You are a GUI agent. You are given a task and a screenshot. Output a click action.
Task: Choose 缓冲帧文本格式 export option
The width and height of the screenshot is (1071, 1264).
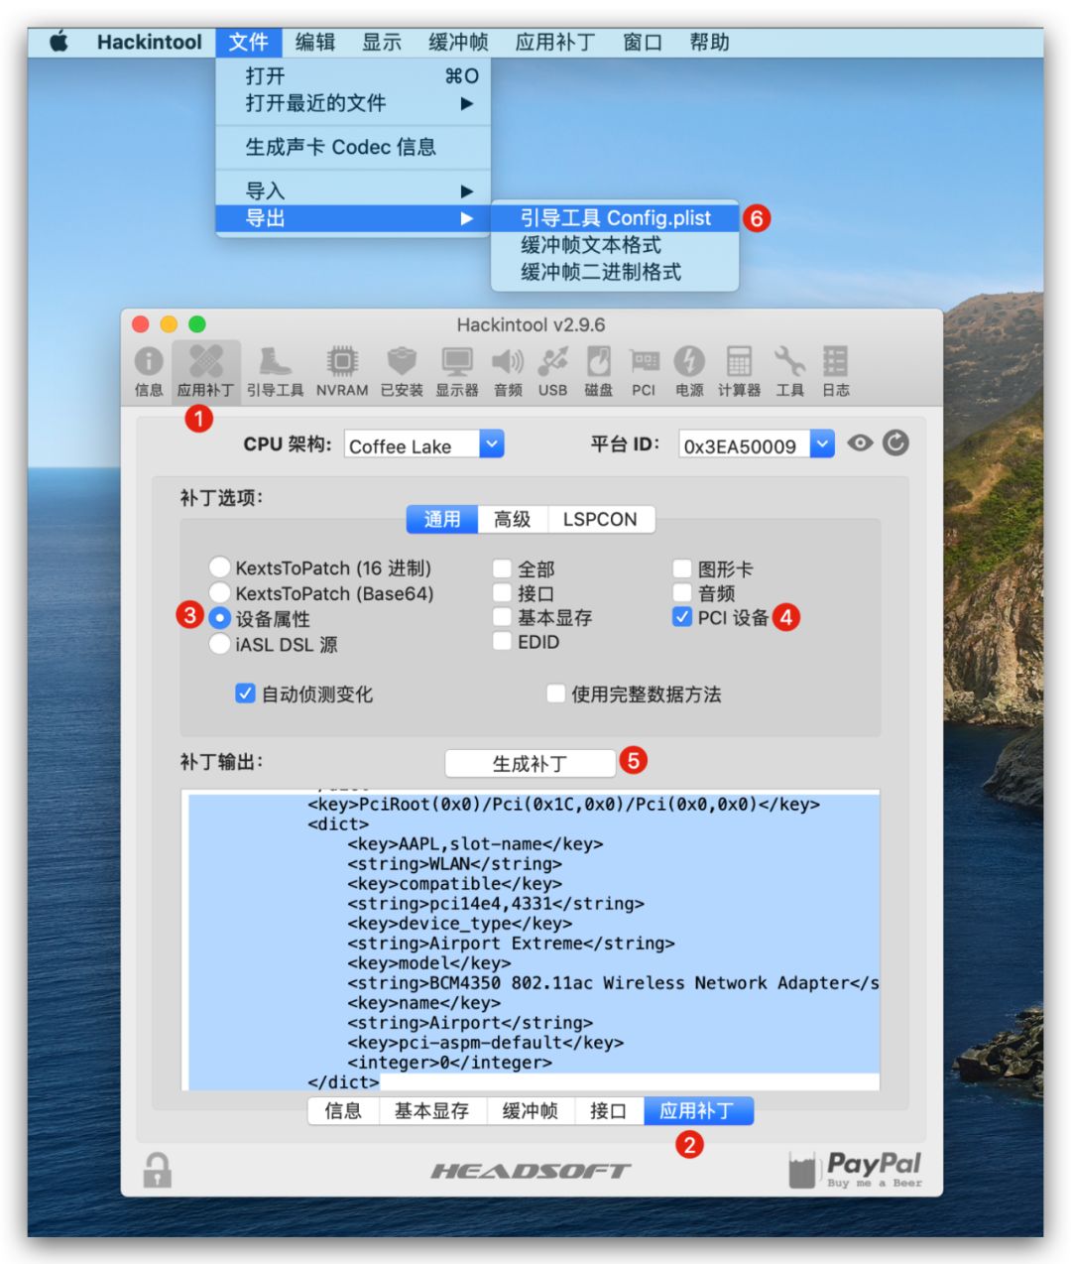[x=616, y=245]
